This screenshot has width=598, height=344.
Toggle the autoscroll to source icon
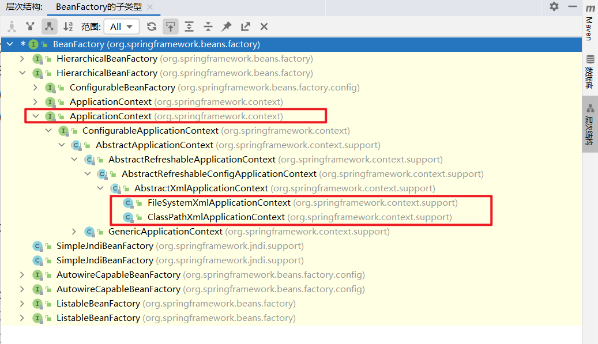[170, 27]
